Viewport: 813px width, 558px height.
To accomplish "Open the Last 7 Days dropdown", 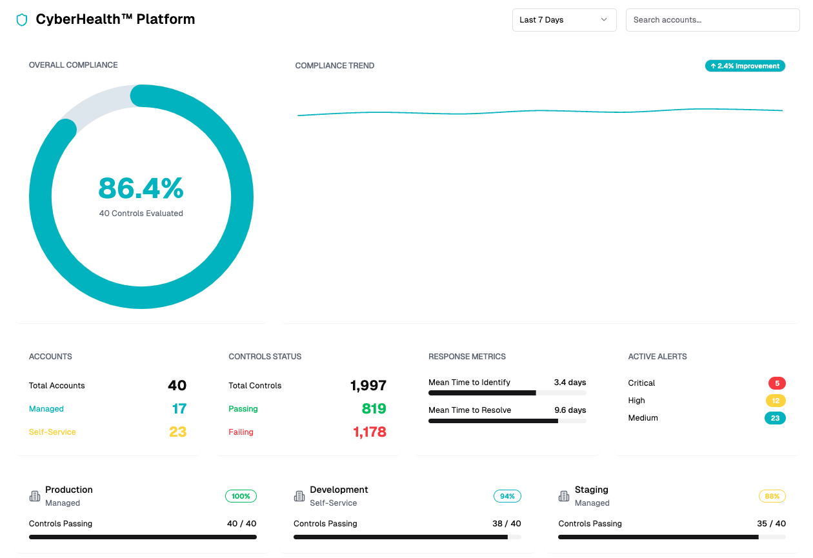I will pos(563,20).
